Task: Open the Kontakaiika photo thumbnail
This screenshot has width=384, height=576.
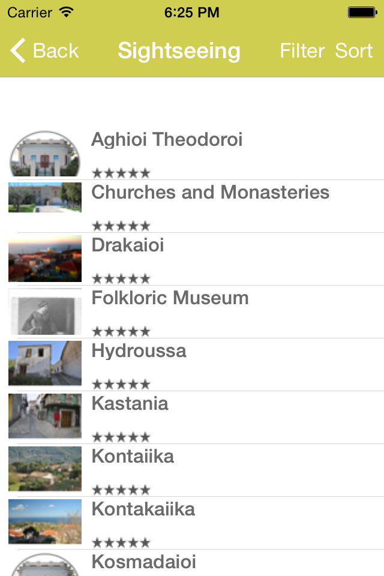Action: (45, 521)
